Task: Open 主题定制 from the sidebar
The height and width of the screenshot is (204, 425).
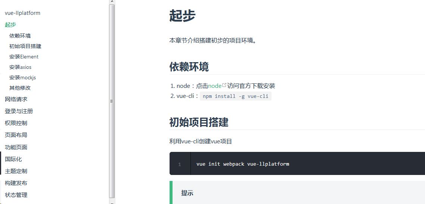Action: coord(16,171)
